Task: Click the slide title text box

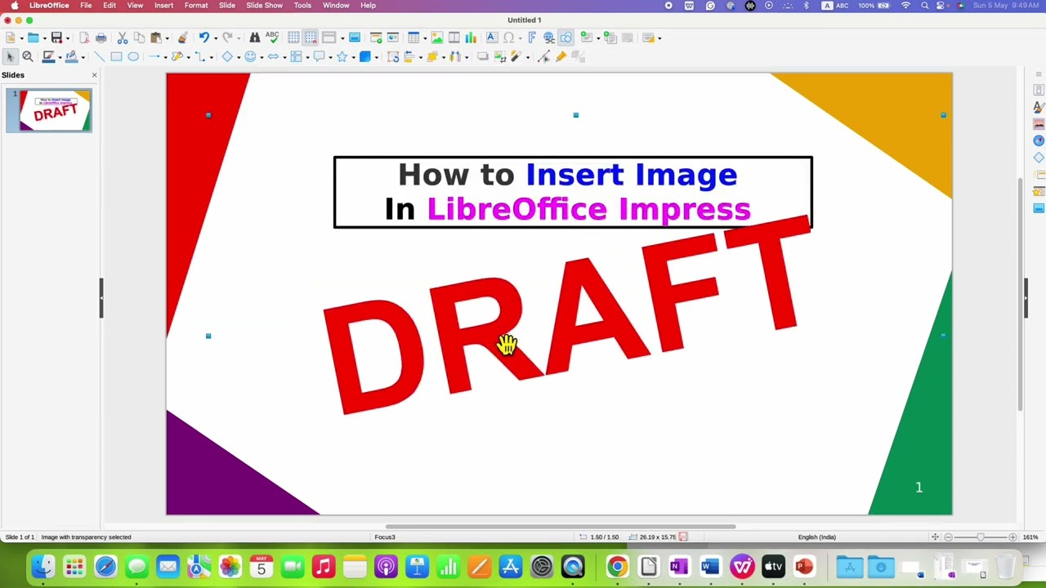Action: 573,192
